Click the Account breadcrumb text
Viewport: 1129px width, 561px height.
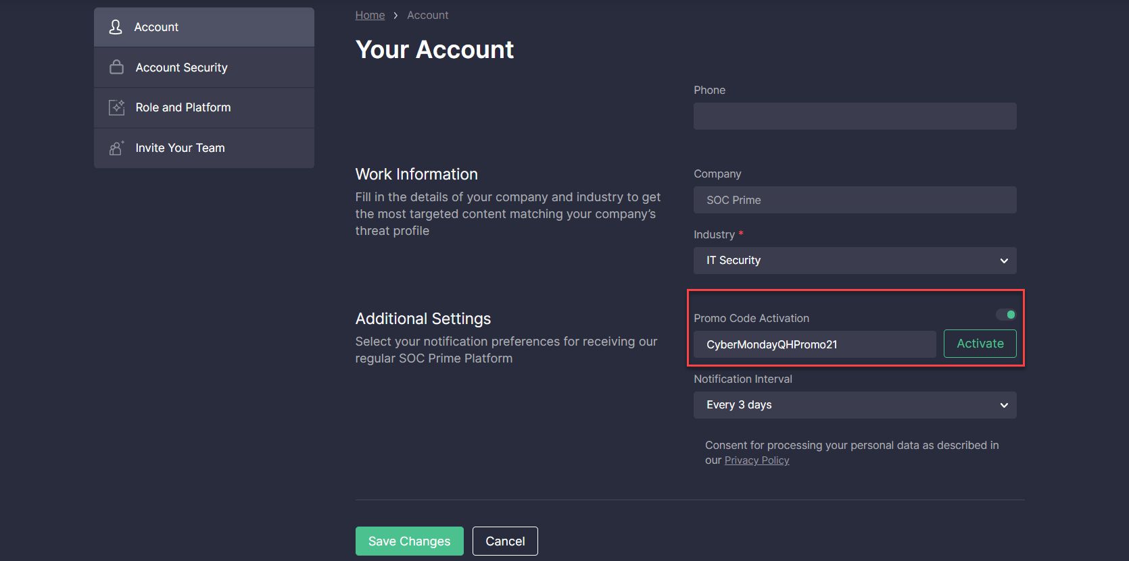point(427,15)
